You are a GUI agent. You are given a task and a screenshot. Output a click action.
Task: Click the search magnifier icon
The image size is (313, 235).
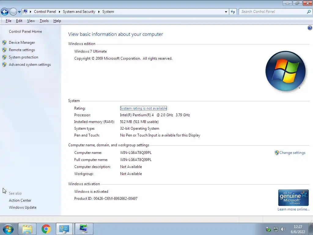[309, 12]
